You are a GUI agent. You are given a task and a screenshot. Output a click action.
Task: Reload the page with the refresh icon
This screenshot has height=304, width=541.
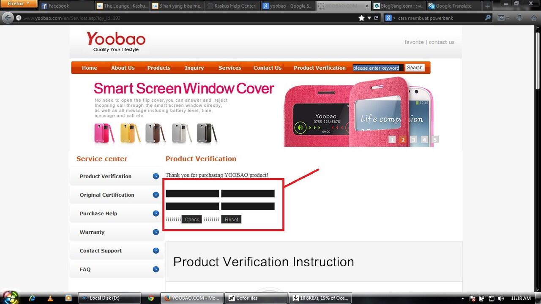click(x=376, y=18)
